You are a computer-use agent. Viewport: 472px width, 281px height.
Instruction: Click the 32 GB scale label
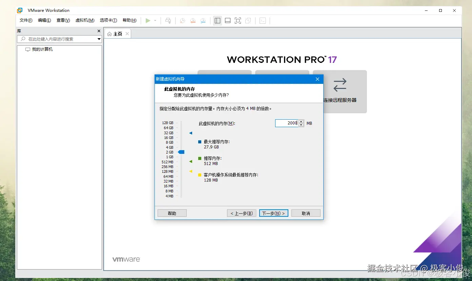point(169,133)
